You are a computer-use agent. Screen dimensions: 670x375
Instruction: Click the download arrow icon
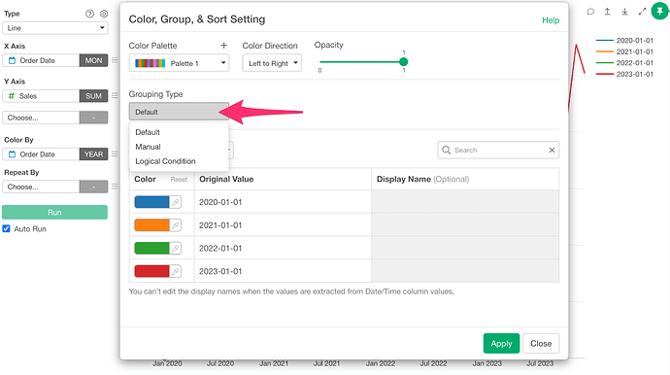coord(624,12)
